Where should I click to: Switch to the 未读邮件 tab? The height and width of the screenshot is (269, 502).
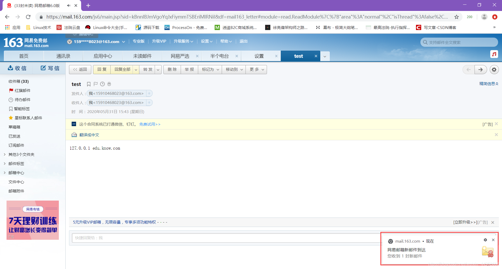tap(142, 56)
